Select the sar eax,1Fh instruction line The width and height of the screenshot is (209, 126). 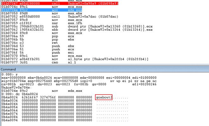coord(42,23)
